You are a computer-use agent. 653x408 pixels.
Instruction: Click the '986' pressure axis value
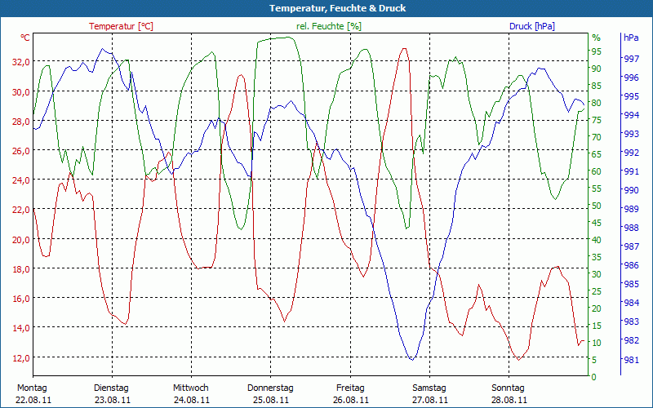click(x=632, y=265)
